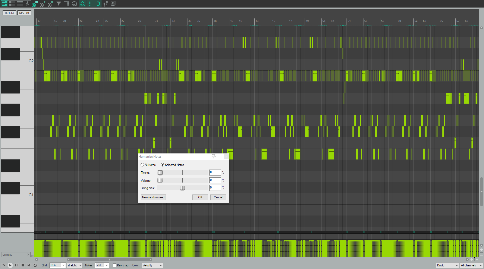Toggle the track list dock icon
The height and width of the screenshot is (269, 484).
67,4
